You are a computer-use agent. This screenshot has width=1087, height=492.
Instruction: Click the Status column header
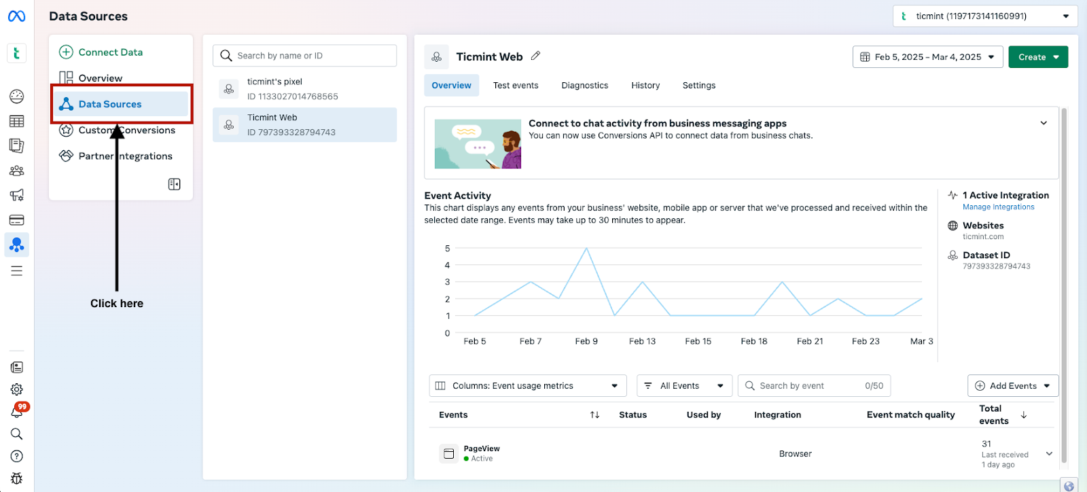(632, 415)
